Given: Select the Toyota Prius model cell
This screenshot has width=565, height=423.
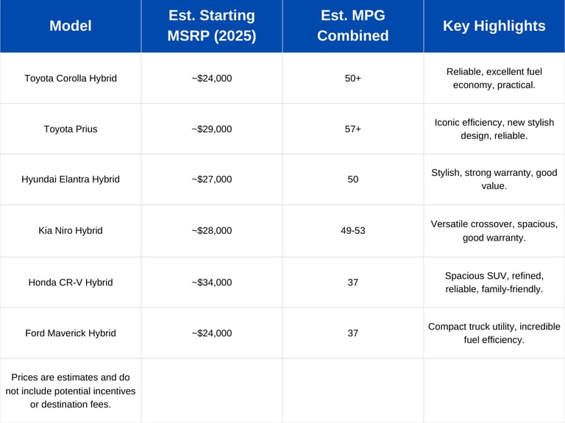Looking at the screenshot, I should [x=71, y=129].
